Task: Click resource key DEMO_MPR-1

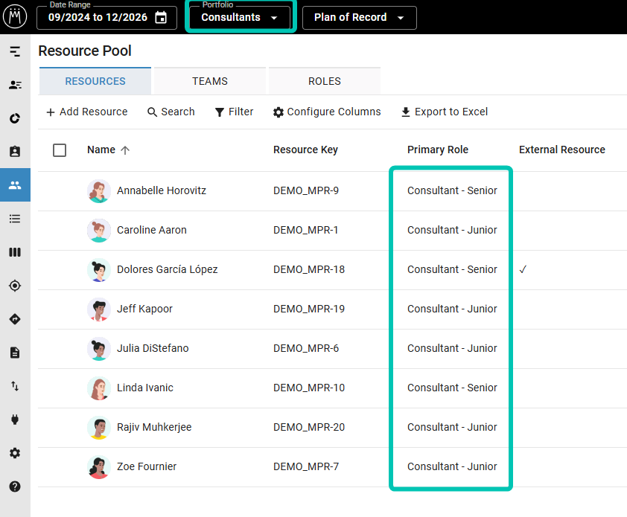Action: tap(305, 230)
